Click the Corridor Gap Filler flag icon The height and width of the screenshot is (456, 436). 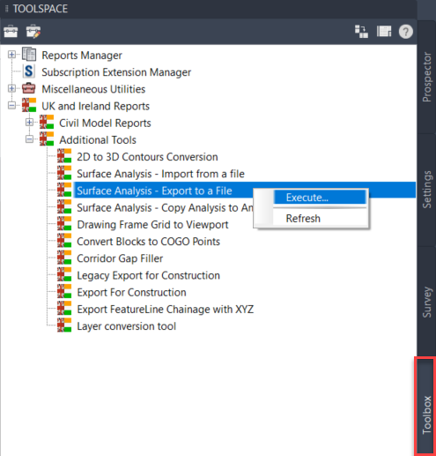pos(64,258)
